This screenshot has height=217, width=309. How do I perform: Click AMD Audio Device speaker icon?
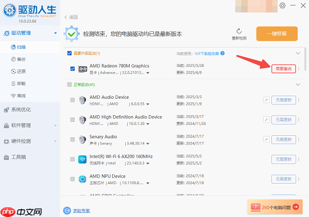(x=82, y=100)
